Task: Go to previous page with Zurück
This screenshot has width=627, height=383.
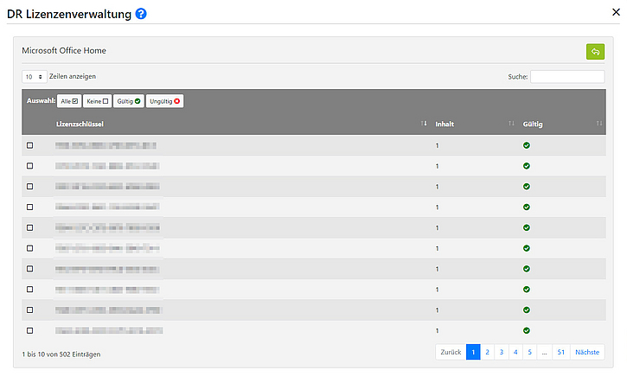Action: [x=451, y=352]
